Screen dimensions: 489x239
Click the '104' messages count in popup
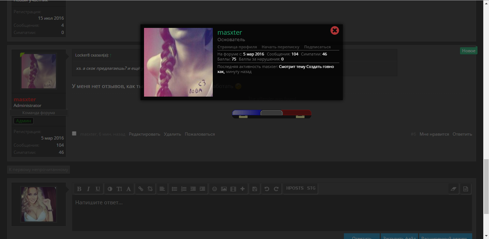[x=295, y=54]
